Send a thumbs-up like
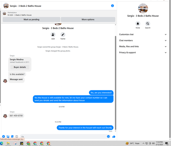 114,136
